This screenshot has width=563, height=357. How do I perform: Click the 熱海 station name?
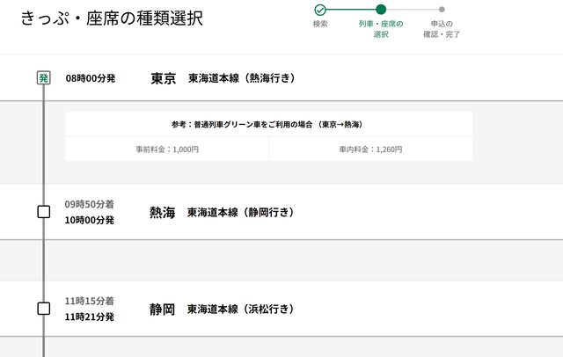162,212
